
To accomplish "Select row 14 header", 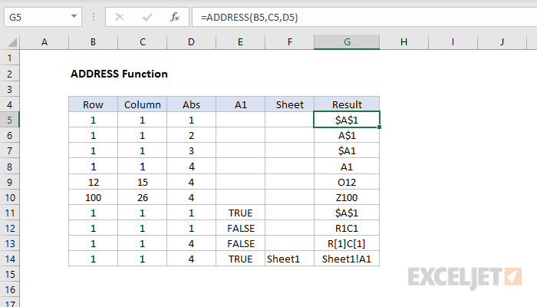I will click(x=9, y=259).
